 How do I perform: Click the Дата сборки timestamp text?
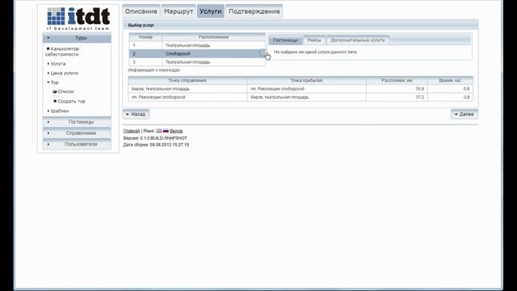156,145
